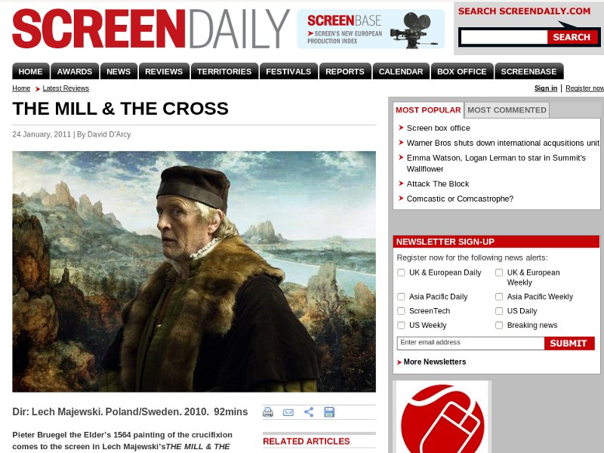Click the Enter email address field

click(x=470, y=344)
